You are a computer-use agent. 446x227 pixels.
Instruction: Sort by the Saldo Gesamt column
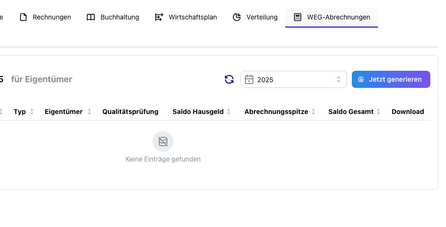(378, 112)
